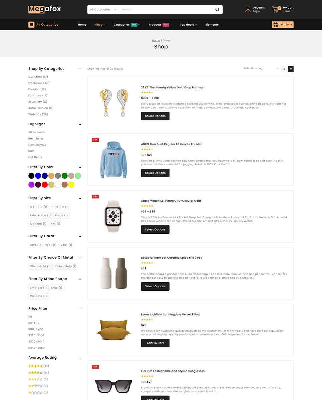Image resolution: width=322 pixels, height=400 pixels.
Task: Click the Gift Zone gift icon
Action: click(276, 24)
